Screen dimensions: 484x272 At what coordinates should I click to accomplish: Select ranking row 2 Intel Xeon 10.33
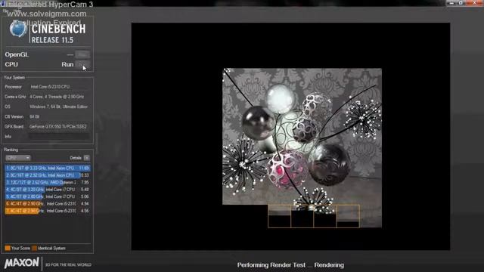pyautogui.click(x=48, y=175)
